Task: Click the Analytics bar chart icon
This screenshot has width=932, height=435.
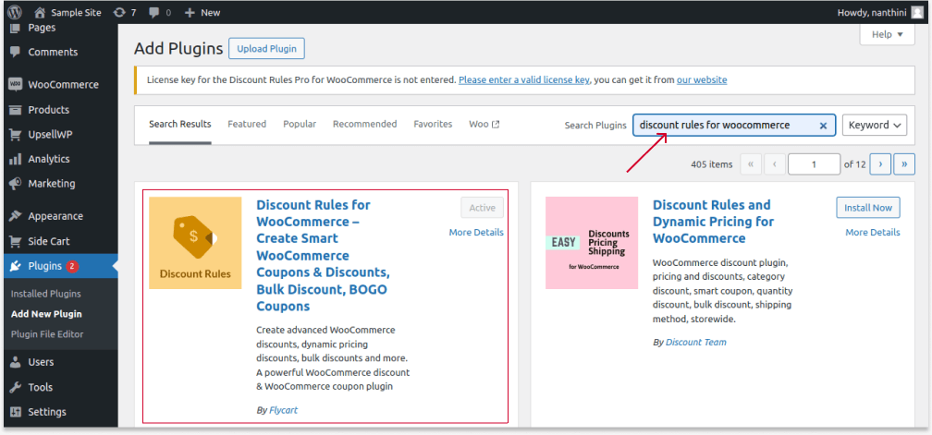Action: (x=16, y=159)
